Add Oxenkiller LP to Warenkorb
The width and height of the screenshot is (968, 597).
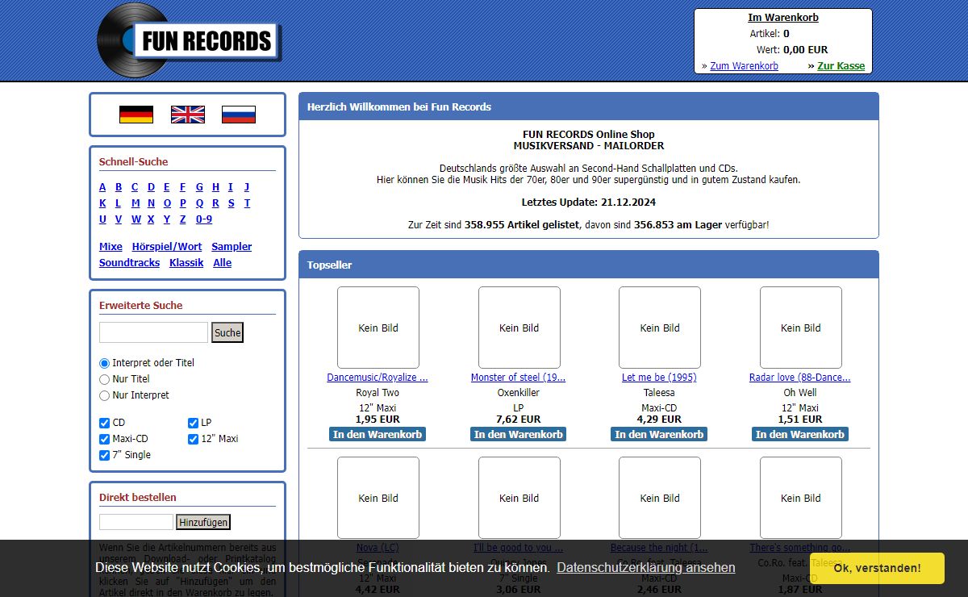tap(519, 434)
